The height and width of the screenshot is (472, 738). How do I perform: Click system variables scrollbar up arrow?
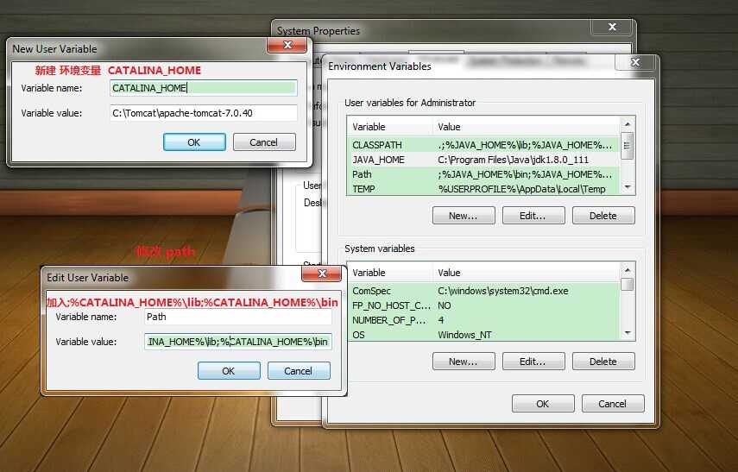(628, 269)
